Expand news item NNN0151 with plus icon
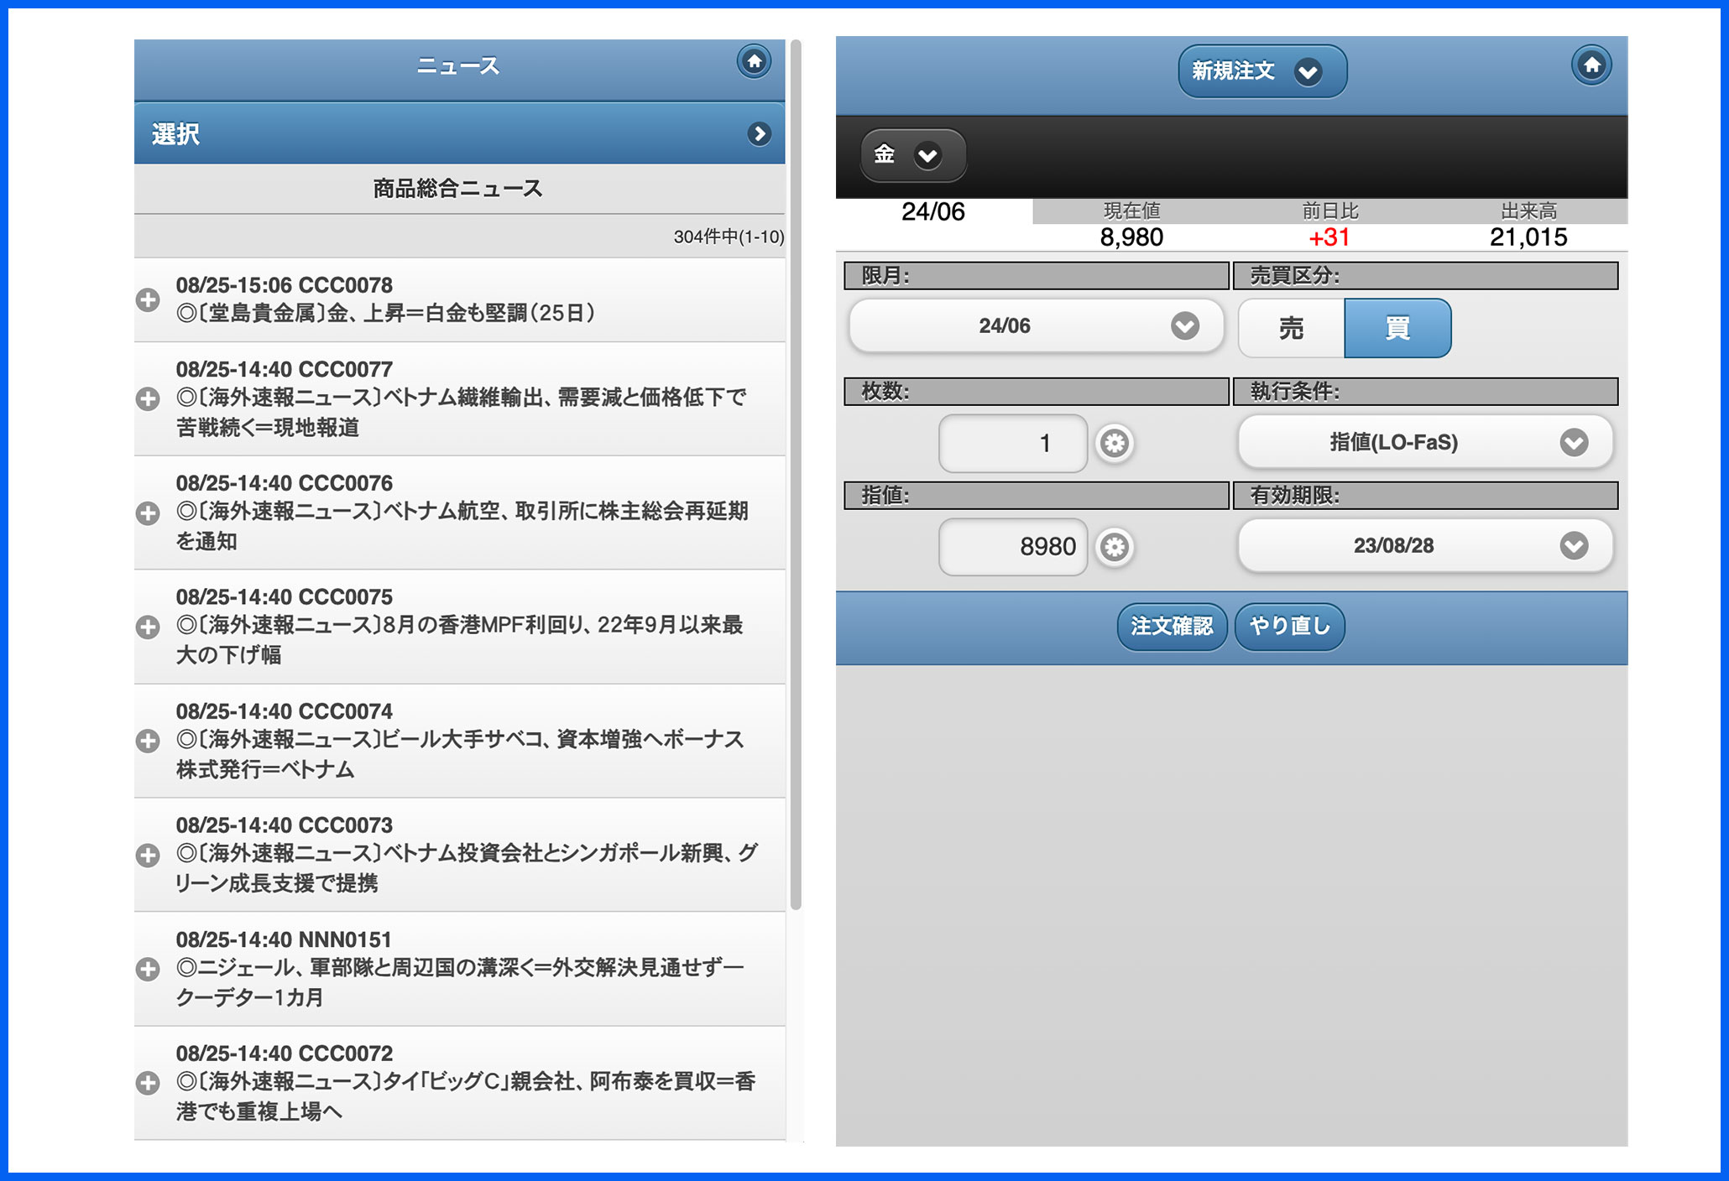 point(148,969)
